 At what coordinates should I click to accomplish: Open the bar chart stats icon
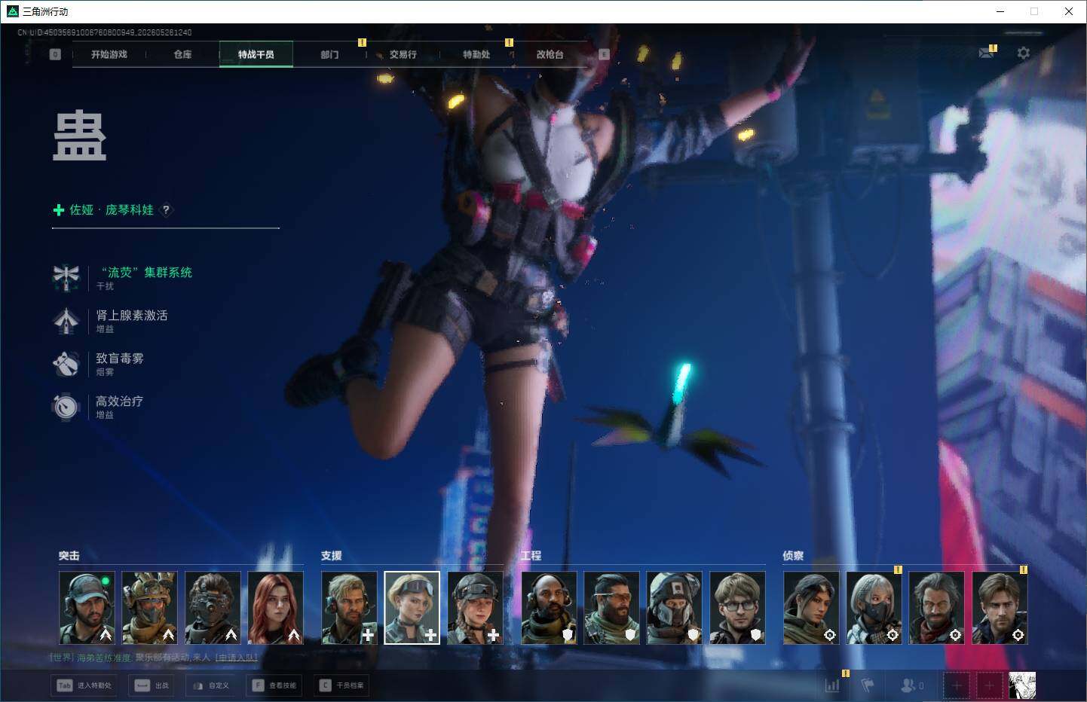point(832,685)
